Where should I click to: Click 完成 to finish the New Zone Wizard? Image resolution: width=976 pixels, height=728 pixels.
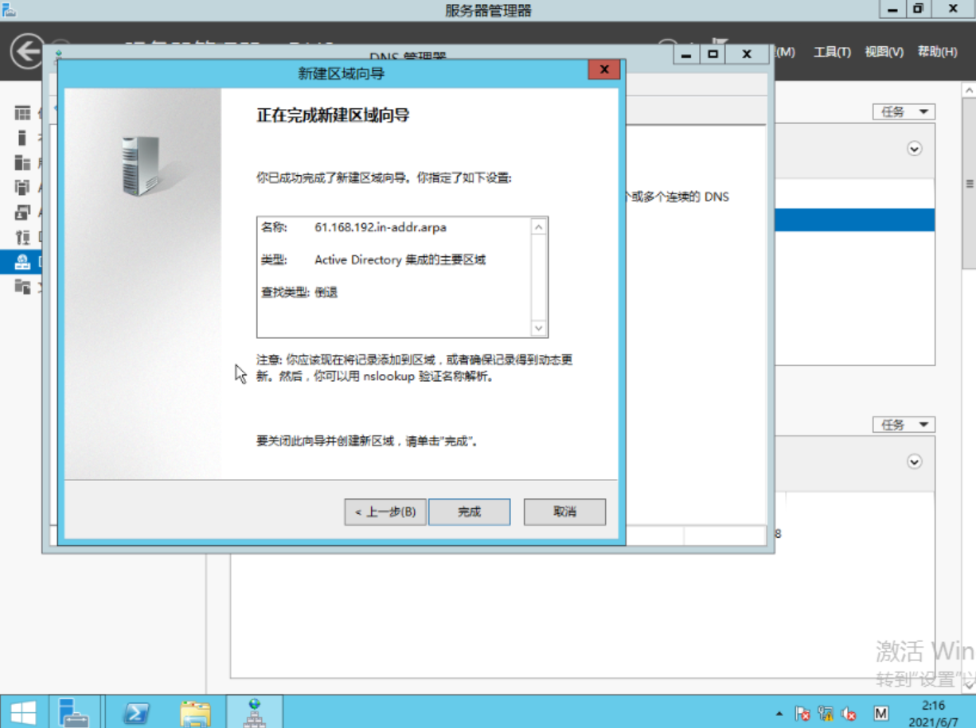(469, 512)
